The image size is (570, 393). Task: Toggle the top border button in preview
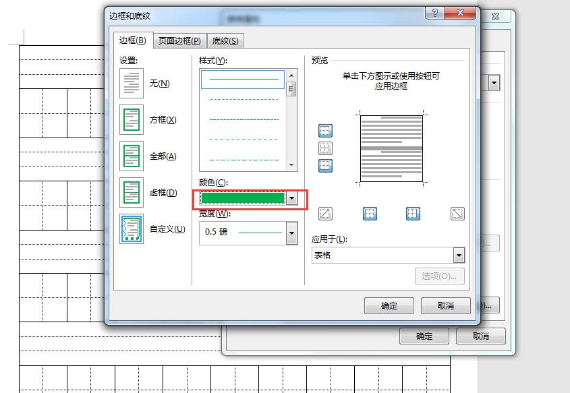325,131
